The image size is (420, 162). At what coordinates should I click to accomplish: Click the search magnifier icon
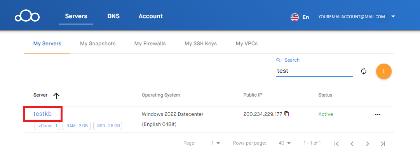coord(279,60)
